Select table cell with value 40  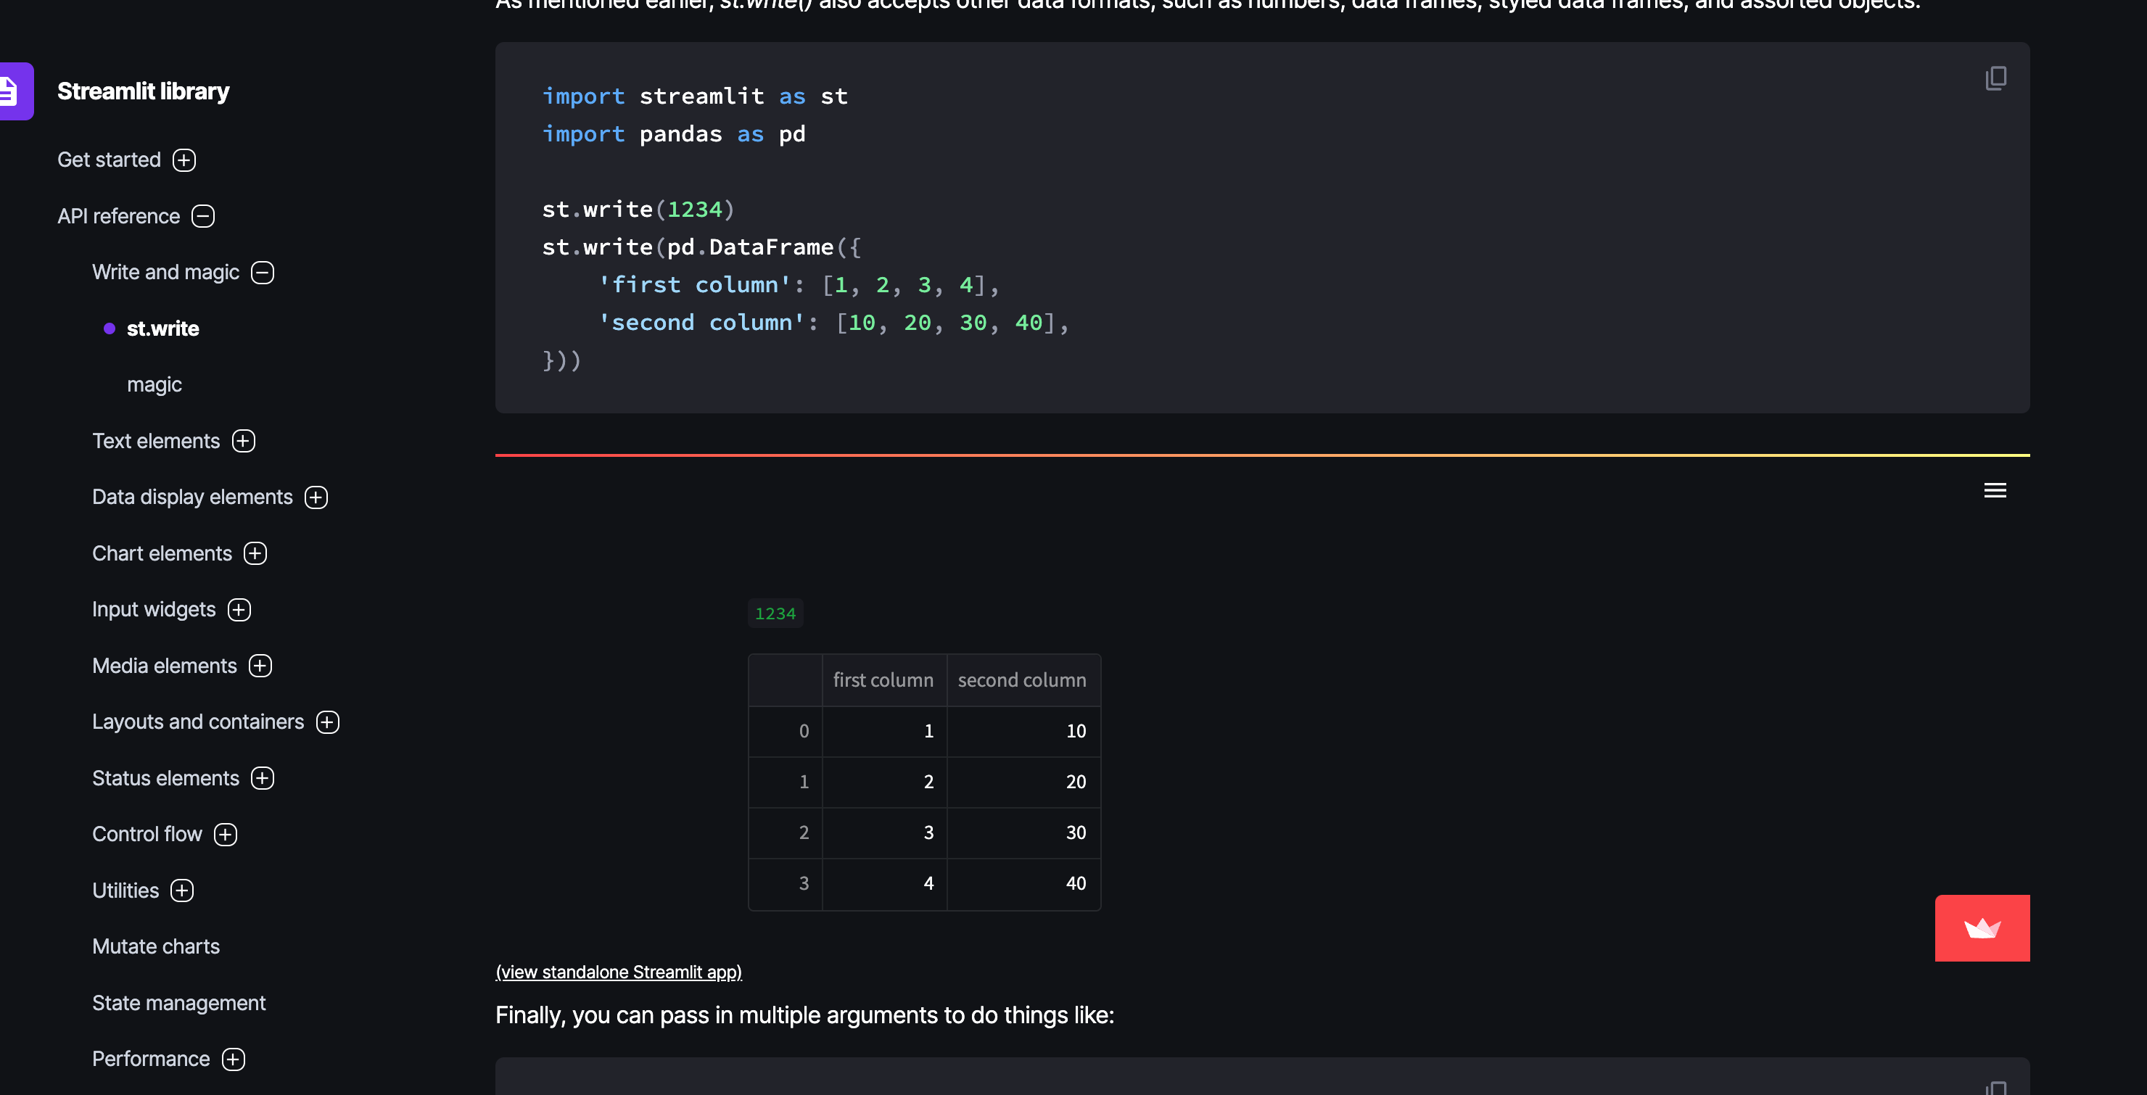pyautogui.click(x=1023, y=883)
